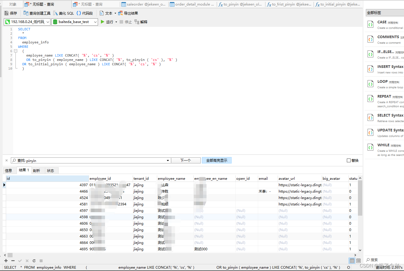Click the IF...ELSE snippet icon

pos(370,54)
